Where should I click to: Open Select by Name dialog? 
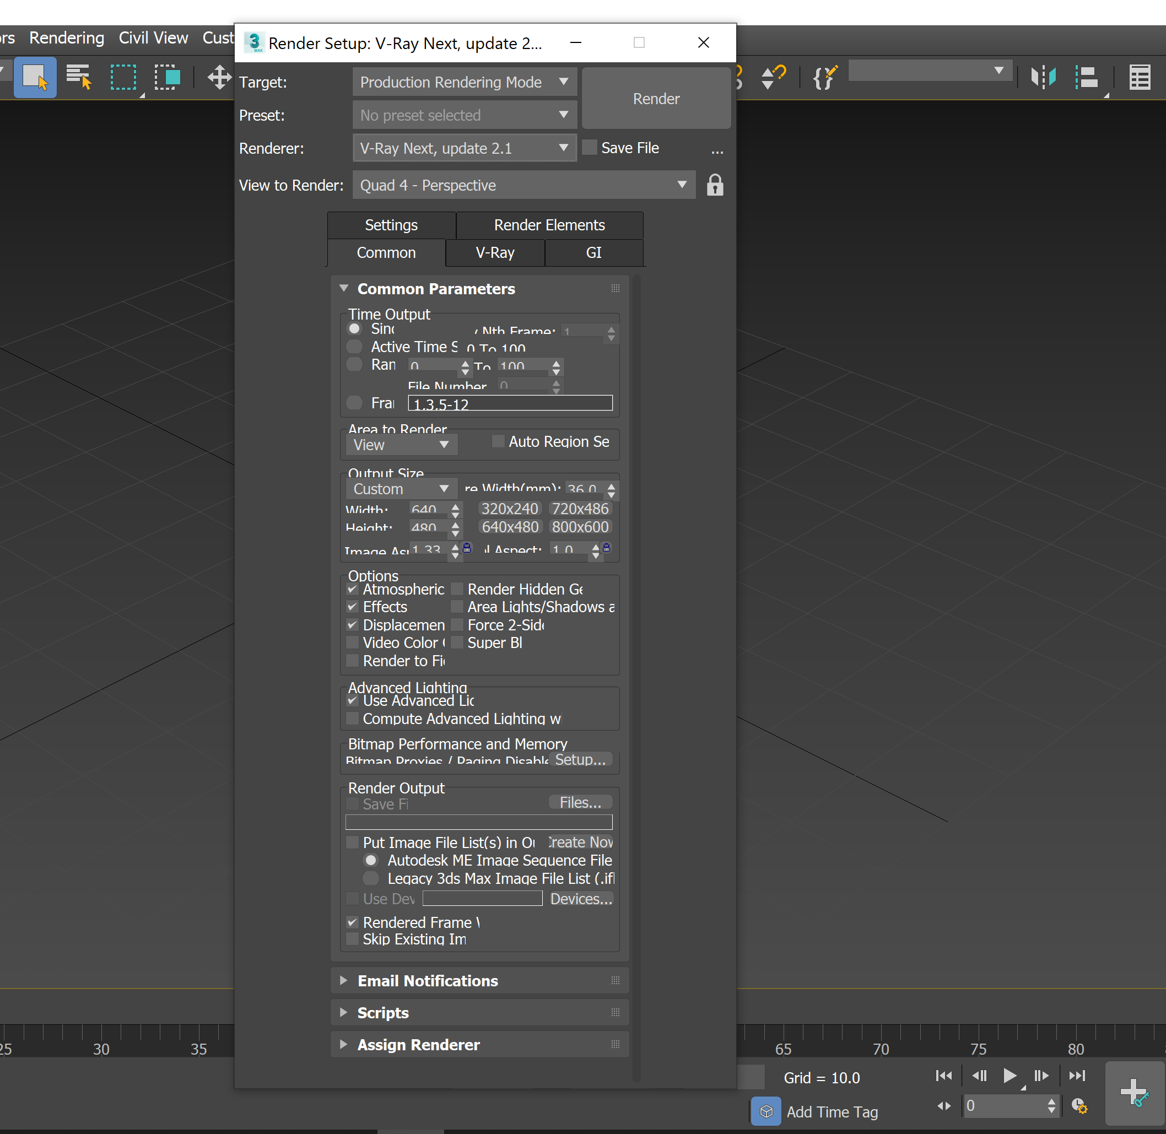coord(78,78)
